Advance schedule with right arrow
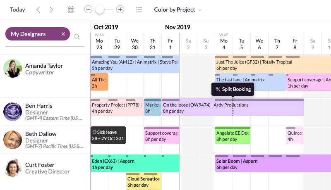Viewport: 331px width, 190px height. pyautogui.click(x=51, y=9)
